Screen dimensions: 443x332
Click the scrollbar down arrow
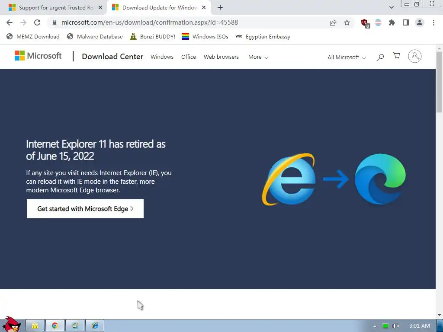(x=439, y=315)
